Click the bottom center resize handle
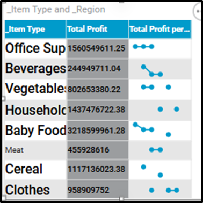The width and height of the screenshot is (203, 203). (121, 199)
